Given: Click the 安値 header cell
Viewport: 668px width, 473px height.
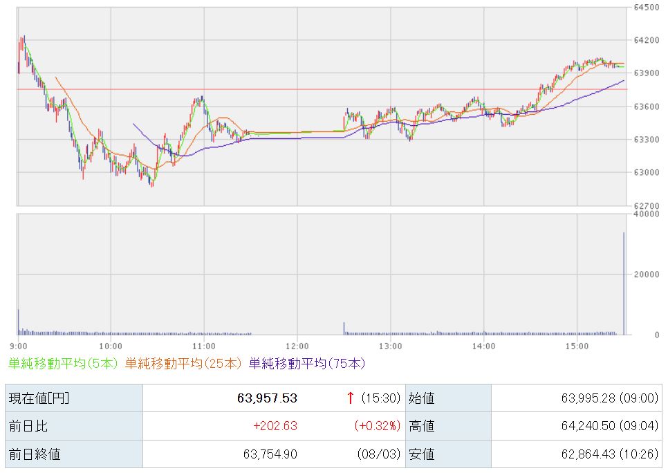Looking at the screenshot, I should 448,454.
